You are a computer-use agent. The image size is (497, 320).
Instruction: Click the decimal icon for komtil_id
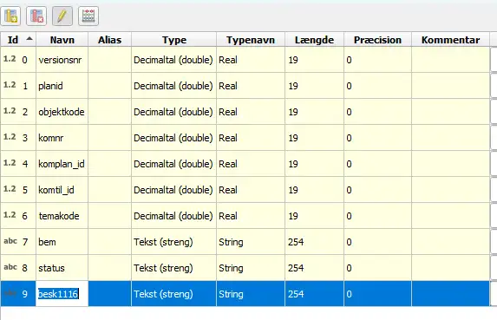10,189
